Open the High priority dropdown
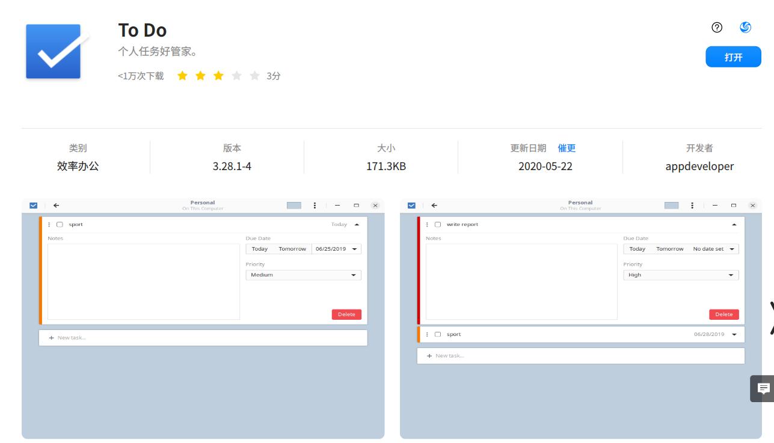 tap(681, 275)
